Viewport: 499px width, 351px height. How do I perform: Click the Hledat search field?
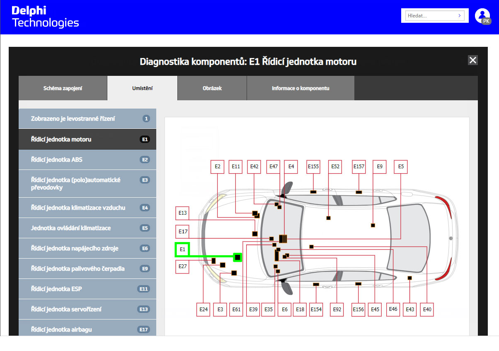435,16
